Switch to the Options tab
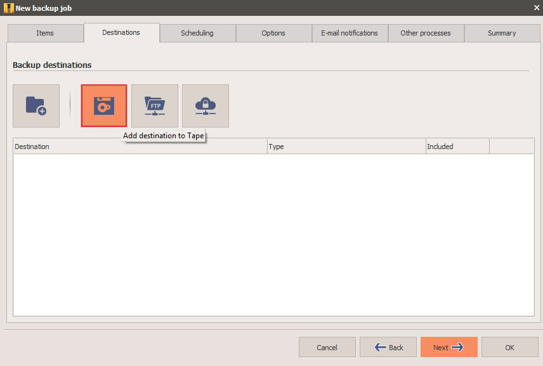 tap(273, 33)
